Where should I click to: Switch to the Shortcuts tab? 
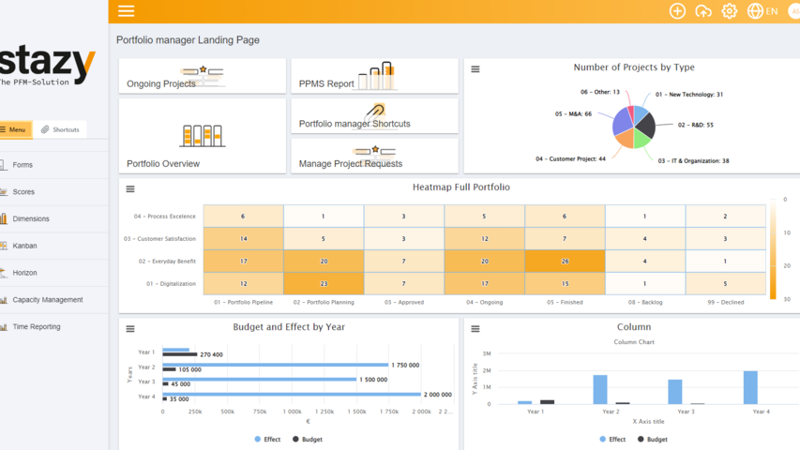61,129
